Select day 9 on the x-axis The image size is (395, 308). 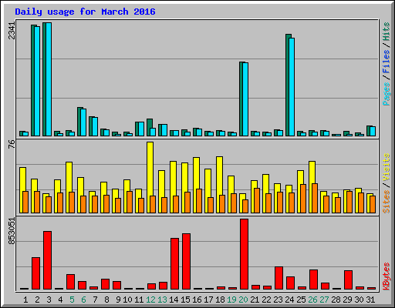118,300
